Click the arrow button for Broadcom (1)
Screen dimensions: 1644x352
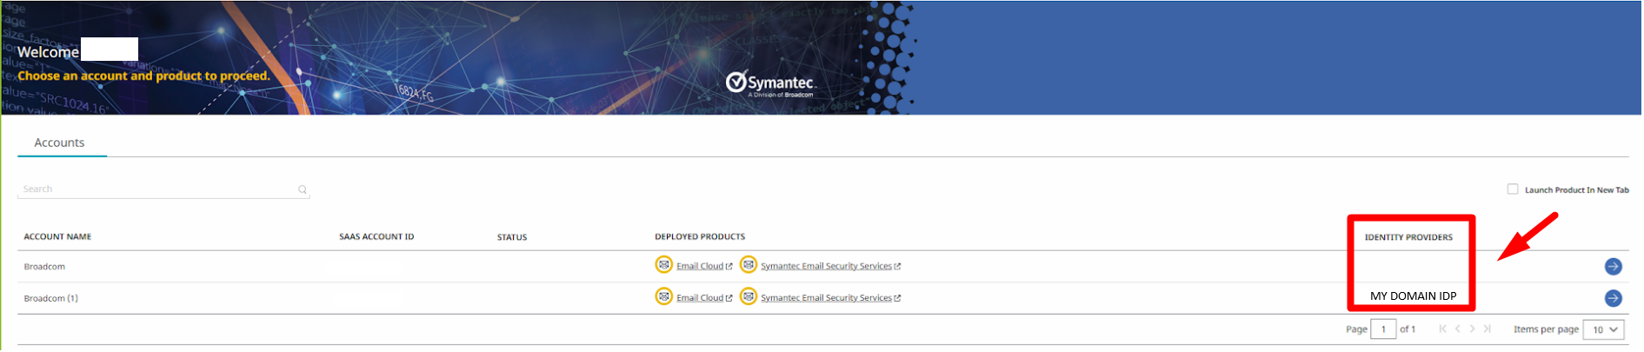(x=1613, y=298)
